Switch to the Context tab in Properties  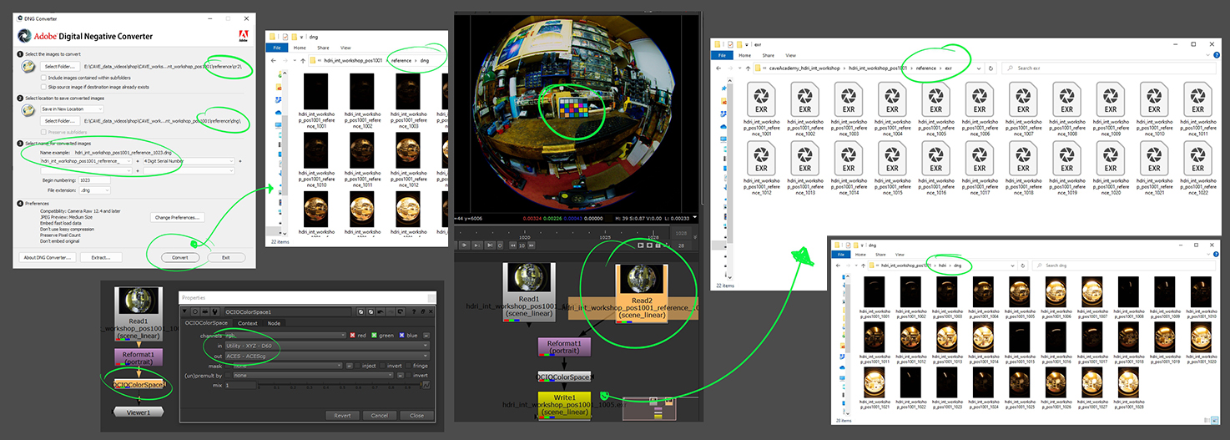tap(248, 323)
